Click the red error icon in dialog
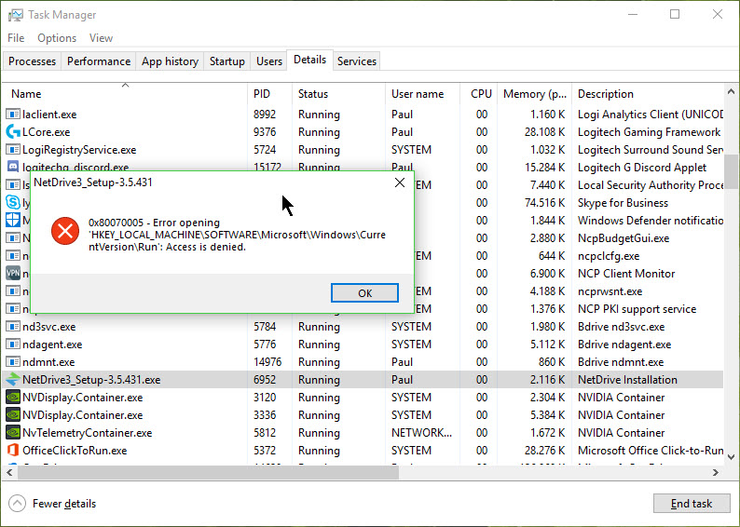The height and width of the screenshot is (527, 740). [65, 231]
